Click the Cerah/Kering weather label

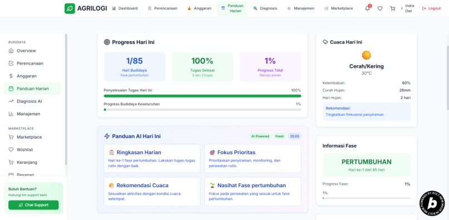click(366, 66)
